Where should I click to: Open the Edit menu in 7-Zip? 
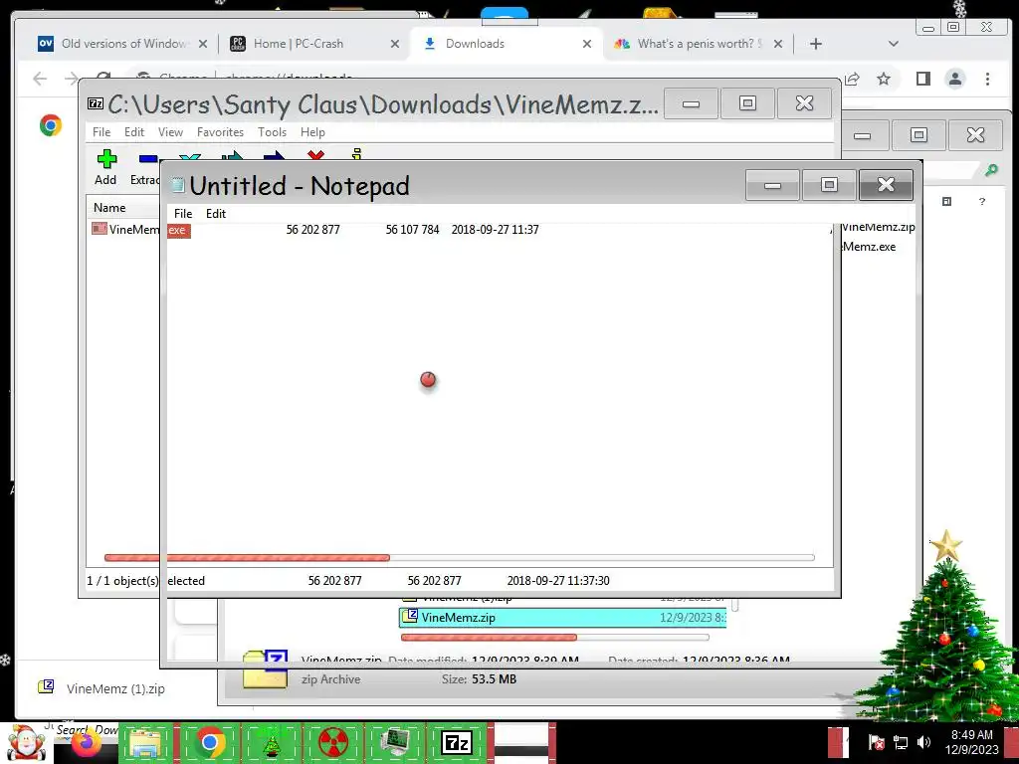coord(134,132)
